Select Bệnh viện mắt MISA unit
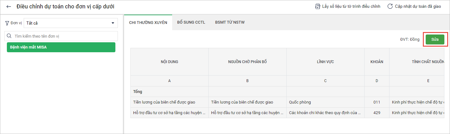The image size is (450, 134). 61,47
